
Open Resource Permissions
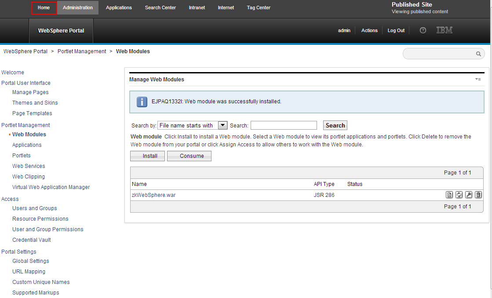pos(40,219)
